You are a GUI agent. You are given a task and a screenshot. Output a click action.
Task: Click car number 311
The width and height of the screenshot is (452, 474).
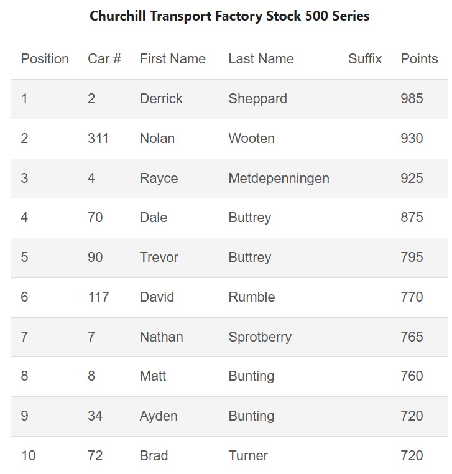click(x=98, y=139)
